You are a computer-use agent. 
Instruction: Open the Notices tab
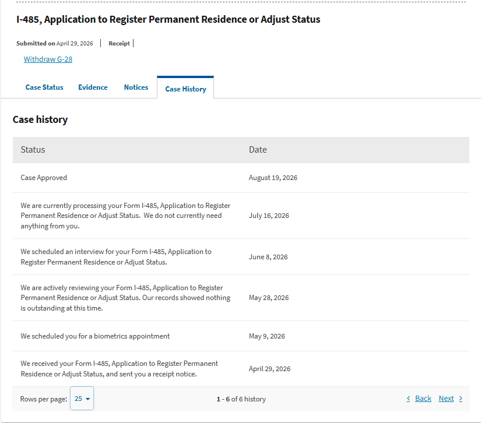click(136, 87)
